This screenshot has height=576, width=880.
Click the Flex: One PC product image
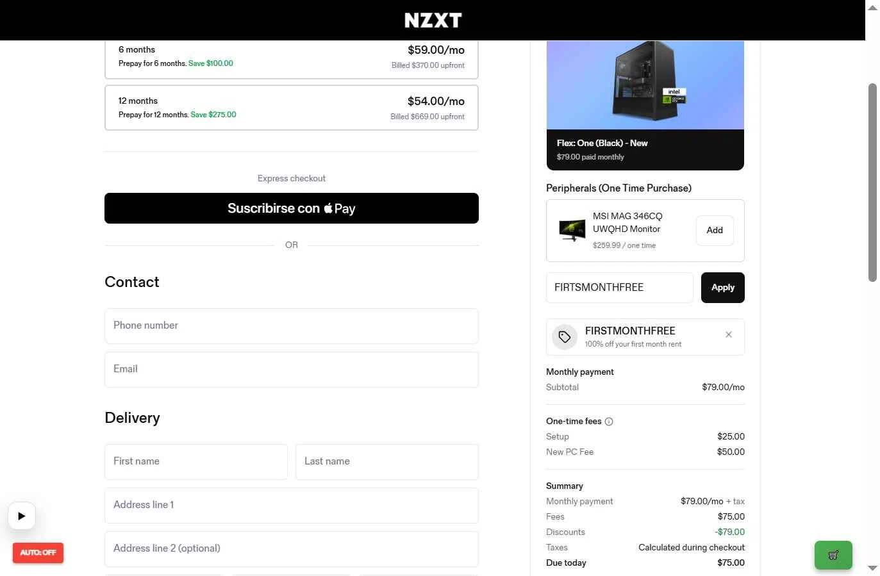pyautogui.click(x=645, y=85)
